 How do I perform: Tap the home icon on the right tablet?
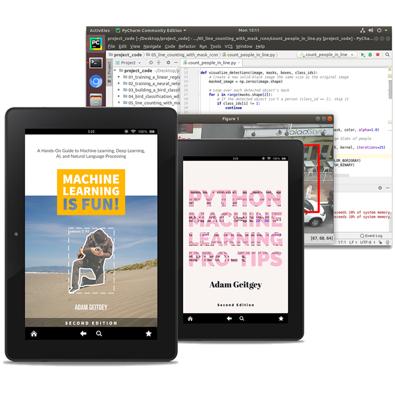click(190, 319)
